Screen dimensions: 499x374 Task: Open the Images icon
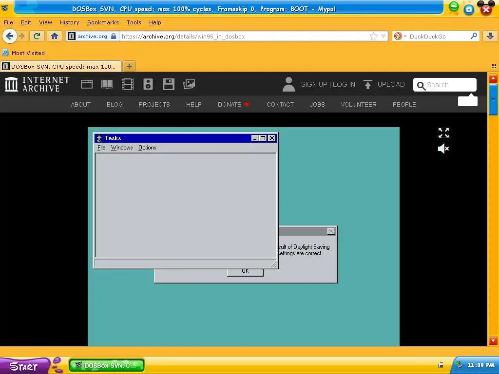189,84
